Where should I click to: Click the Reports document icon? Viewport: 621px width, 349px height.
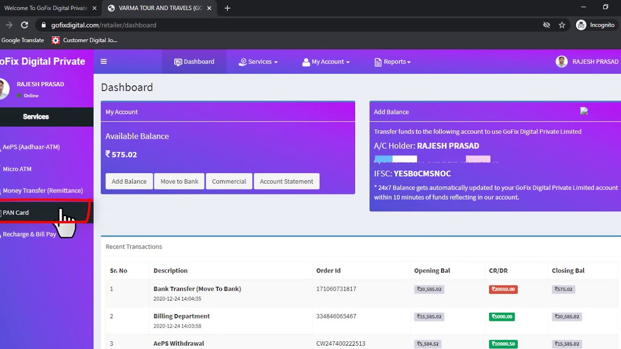[378, 62]
